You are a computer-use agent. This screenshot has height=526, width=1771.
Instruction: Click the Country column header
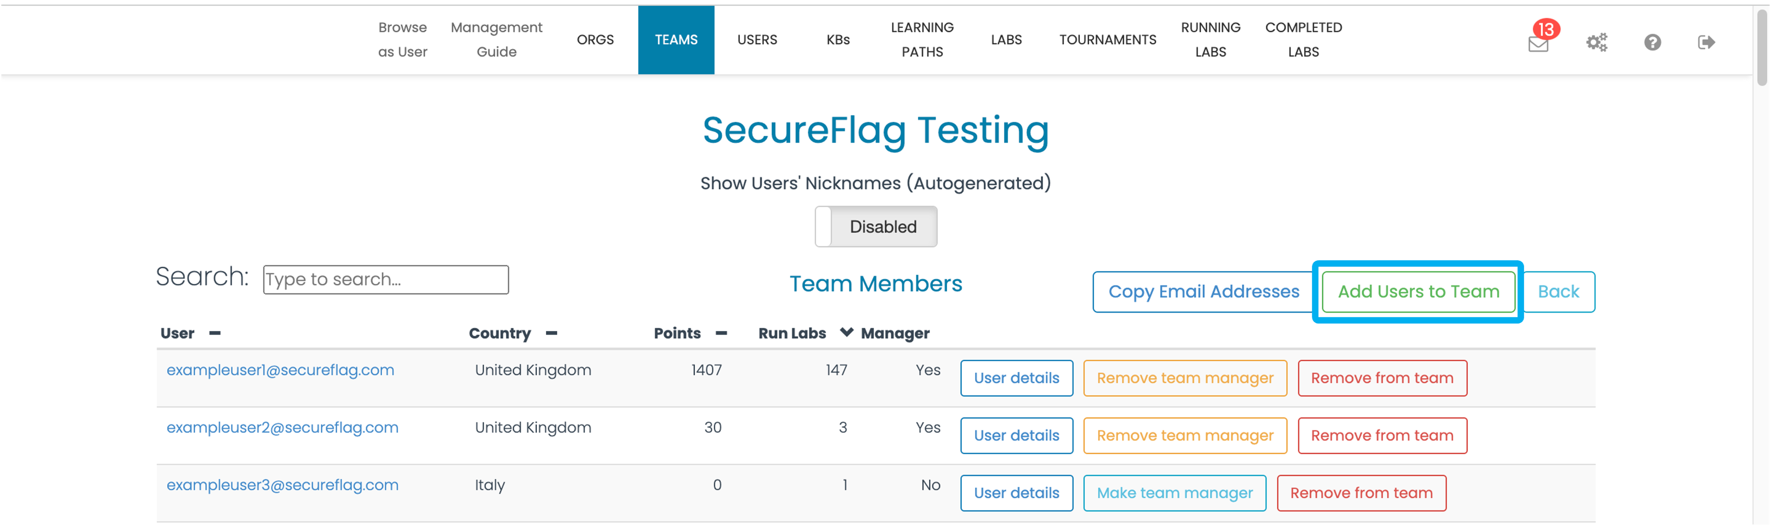[x=500, y=334]
